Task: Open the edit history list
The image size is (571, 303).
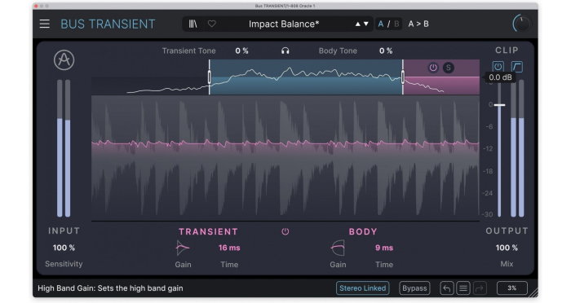Action: (463, 288)
